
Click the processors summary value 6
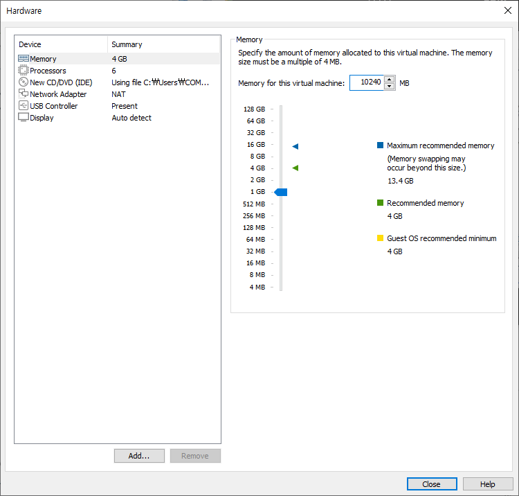pyautogui.click(x=114, y=71)
